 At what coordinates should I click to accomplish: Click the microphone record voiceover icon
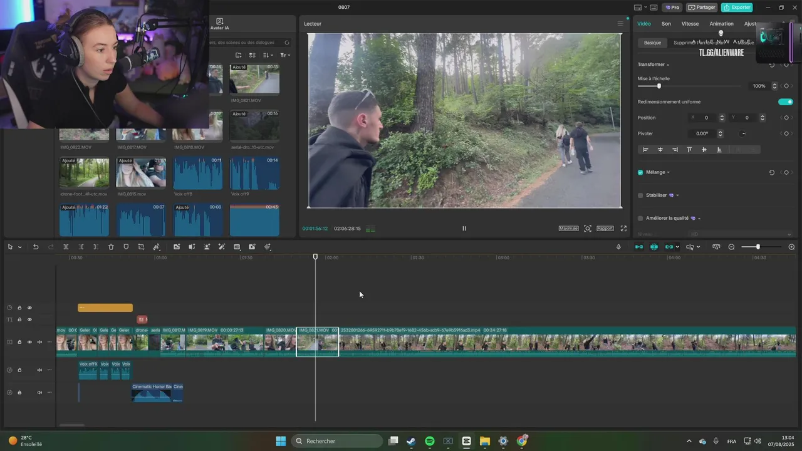(618, 247)
